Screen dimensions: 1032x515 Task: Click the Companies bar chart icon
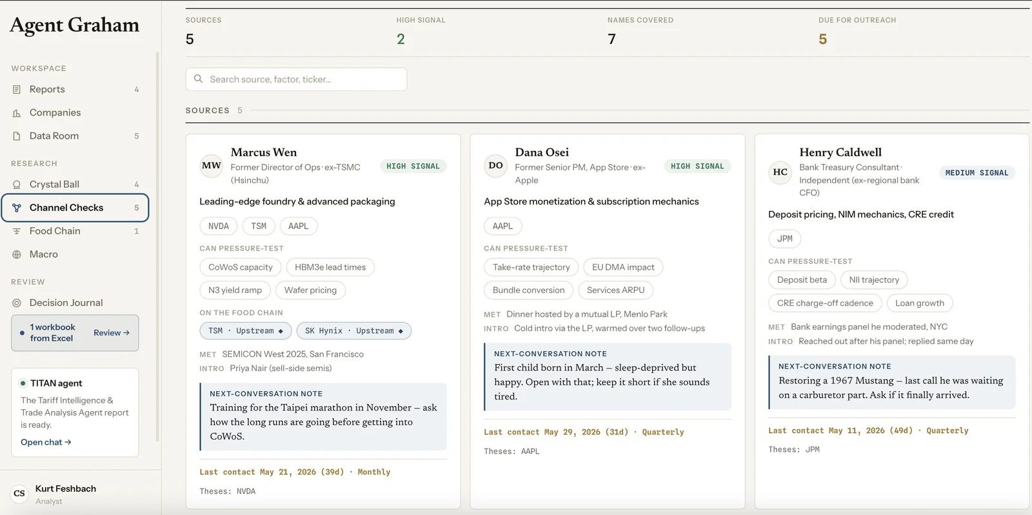[17, 113]
